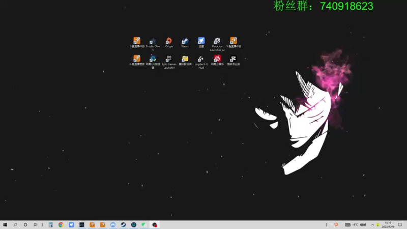407x229 pixels.
Task: Open the Windows Start menu
Action: [x=5, y=225]
